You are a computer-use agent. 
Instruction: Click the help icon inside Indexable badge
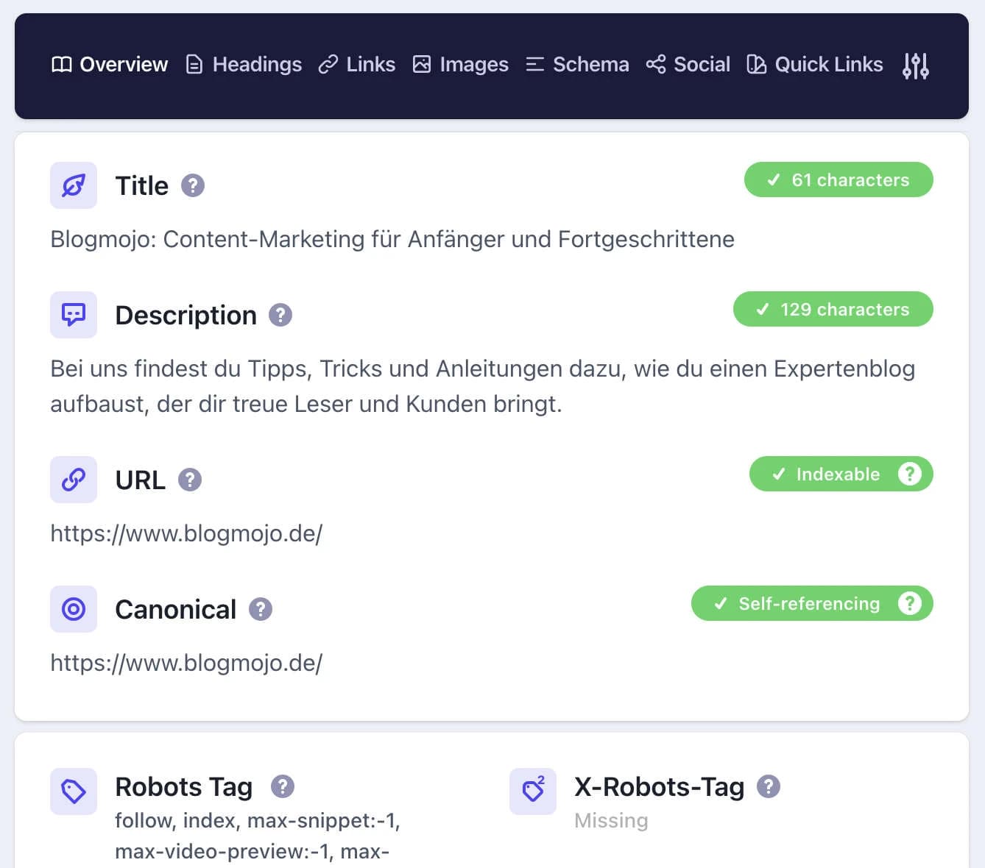(910, 474)
